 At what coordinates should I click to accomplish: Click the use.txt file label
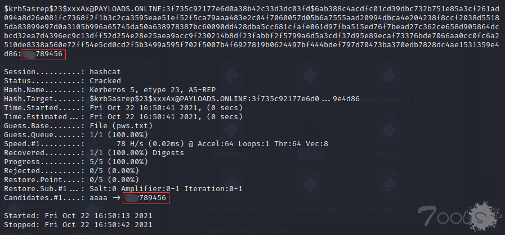point(310,154)
